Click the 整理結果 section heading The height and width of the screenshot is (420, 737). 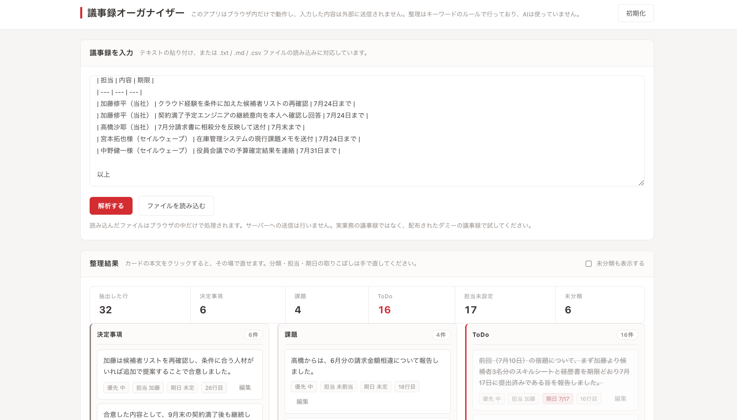click(x=104, y=263)
